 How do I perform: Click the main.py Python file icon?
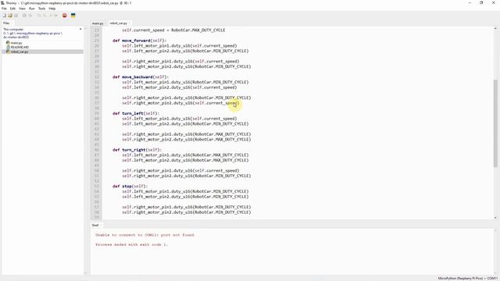[8, 43]
